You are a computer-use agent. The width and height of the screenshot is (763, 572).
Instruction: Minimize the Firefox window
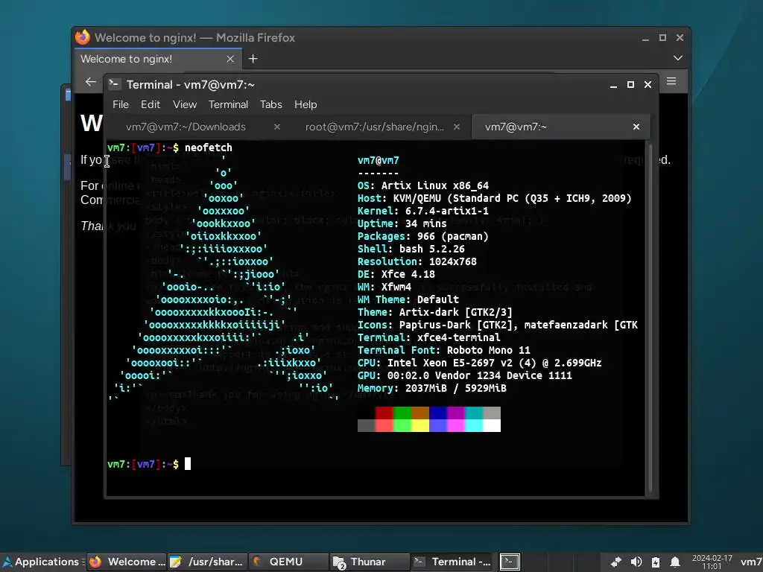(x=646, y=38)
